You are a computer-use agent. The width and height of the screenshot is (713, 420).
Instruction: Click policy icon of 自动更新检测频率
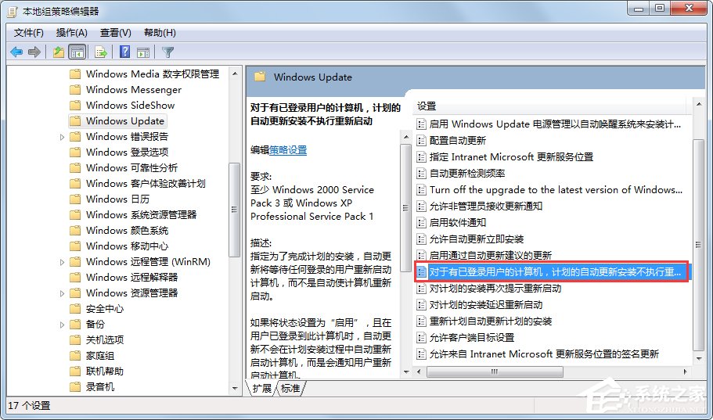(x=422, y=173)
